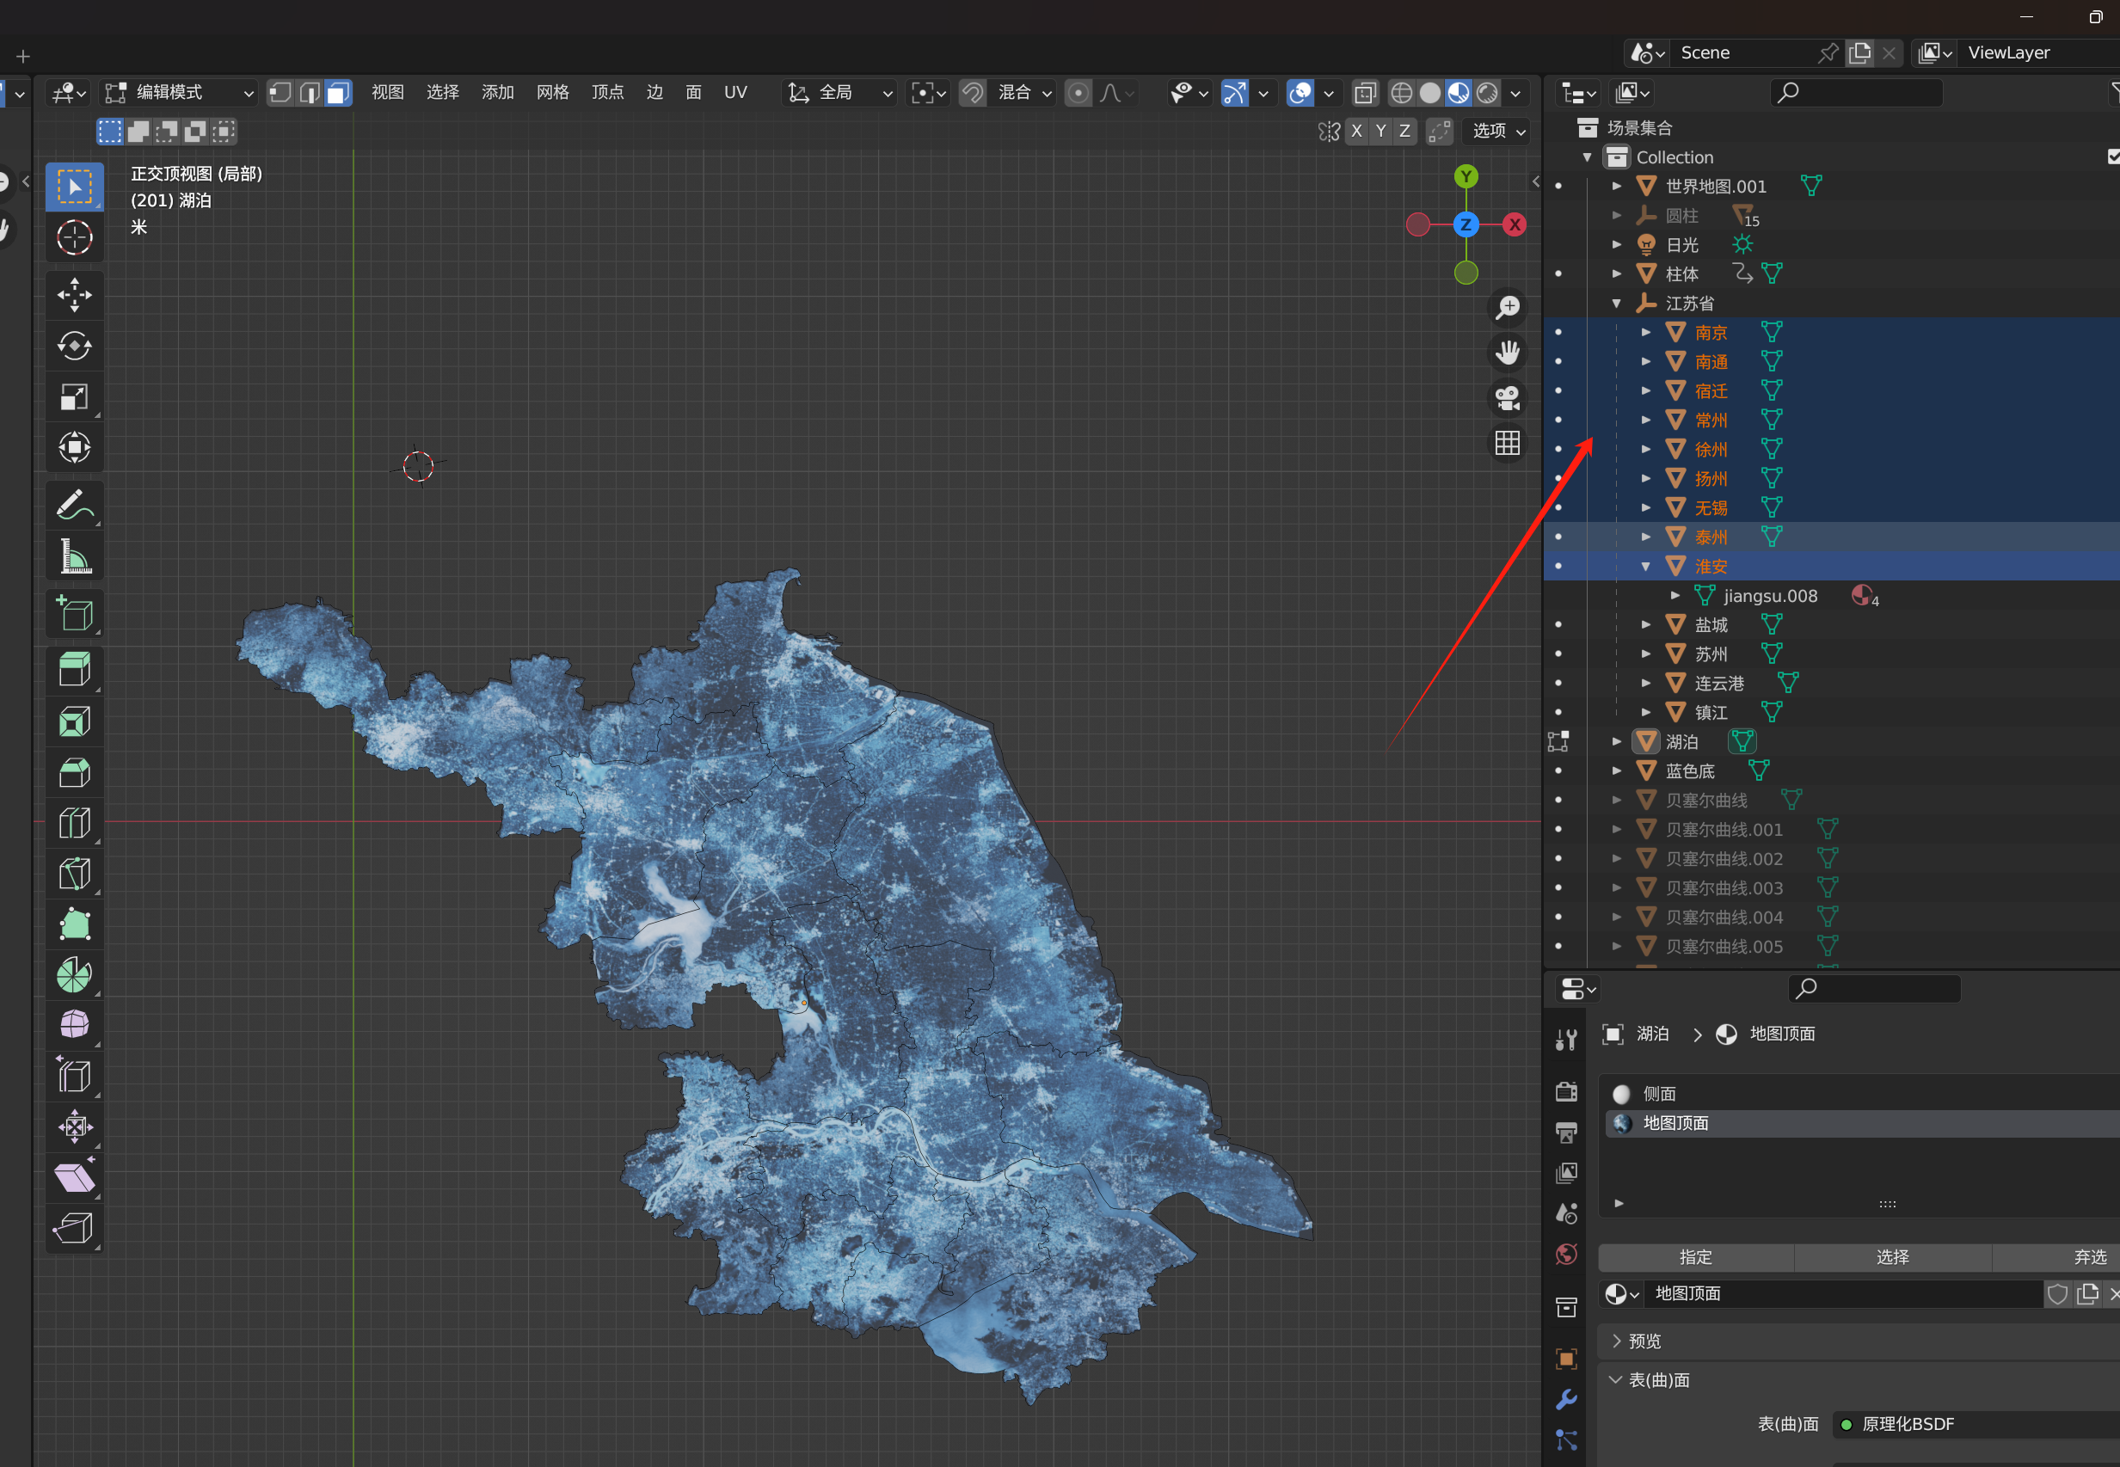
Task: Open Render properties tab
Action: tap(1566, 1091)
